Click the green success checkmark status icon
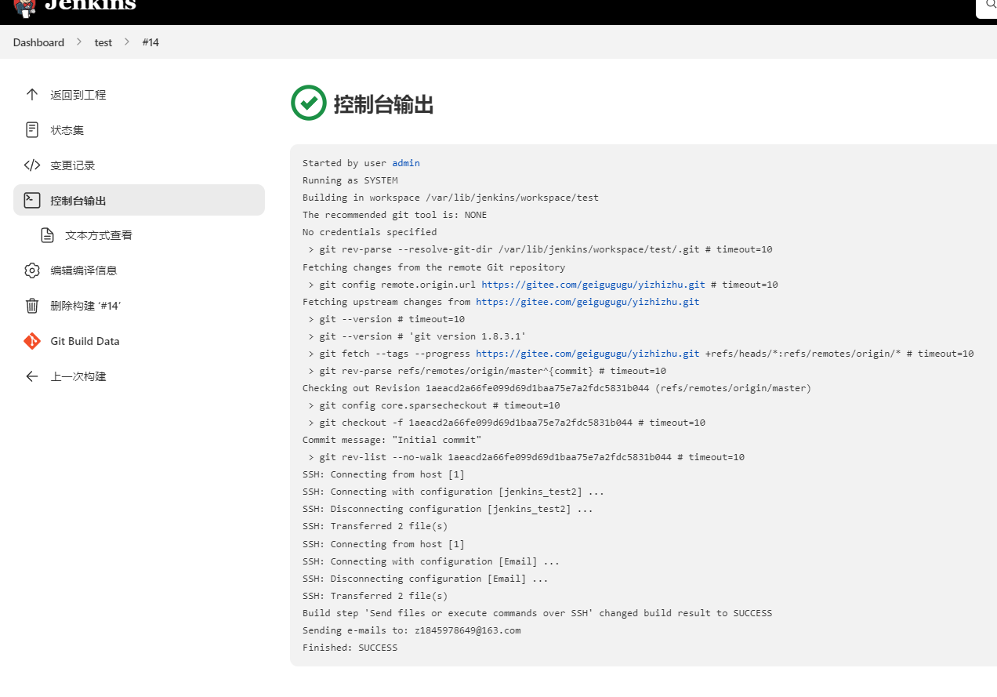997x697 pixels. click(x=308, y=103)
